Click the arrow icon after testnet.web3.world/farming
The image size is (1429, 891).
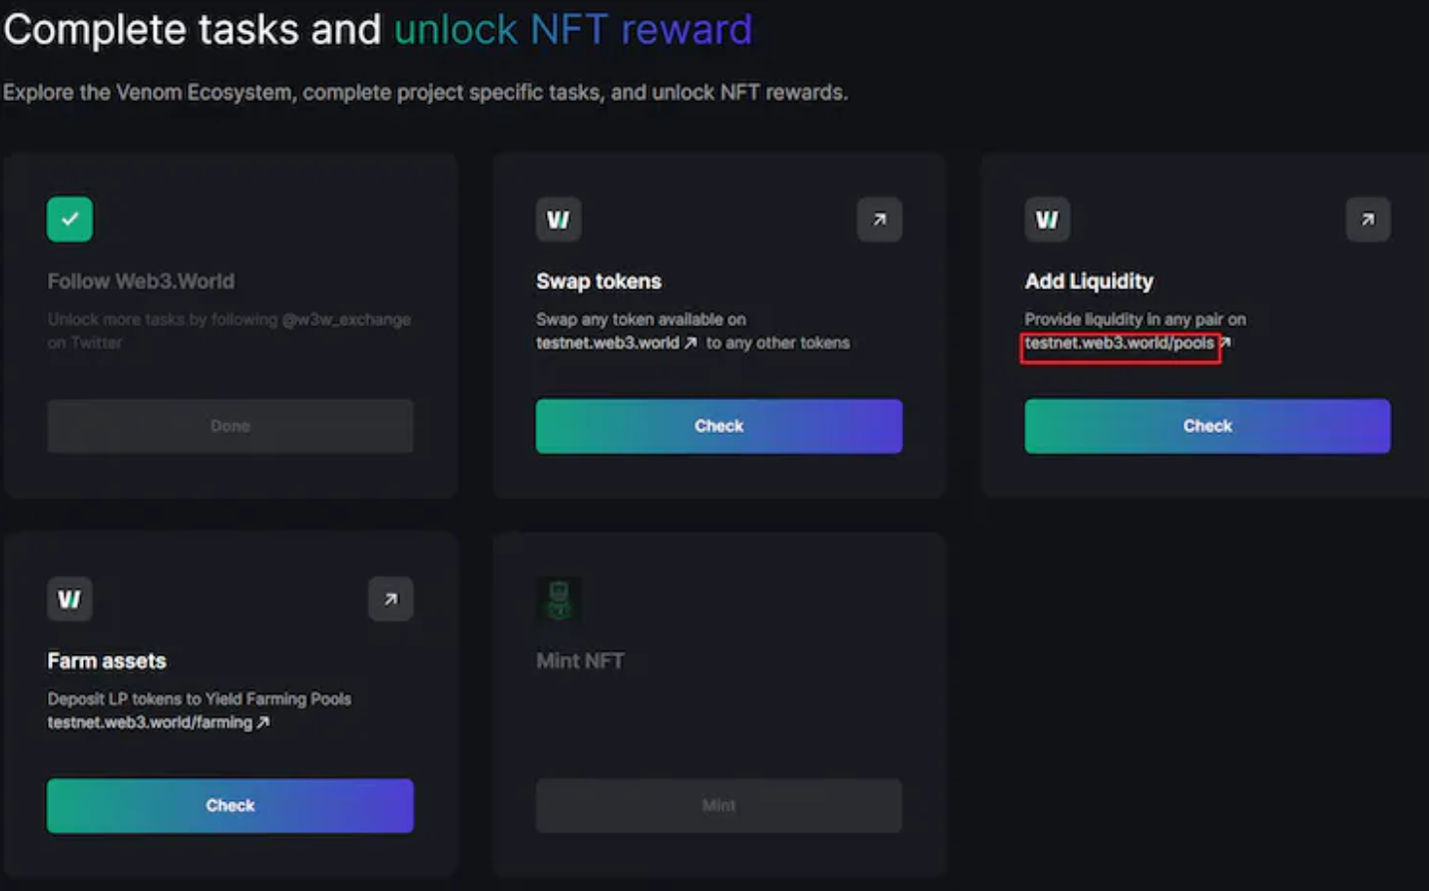click(x=263, y=722)
